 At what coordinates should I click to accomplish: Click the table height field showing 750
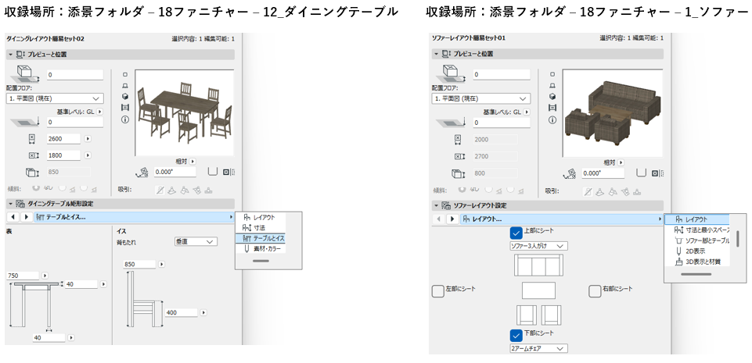(23, 276)
